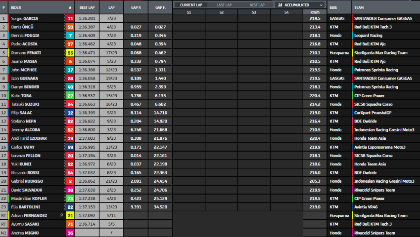This screenshot has width=420, height=237.
Task: Click the pit 'P' indicator for Adrian Fernandez
Action: click(61, 215)
